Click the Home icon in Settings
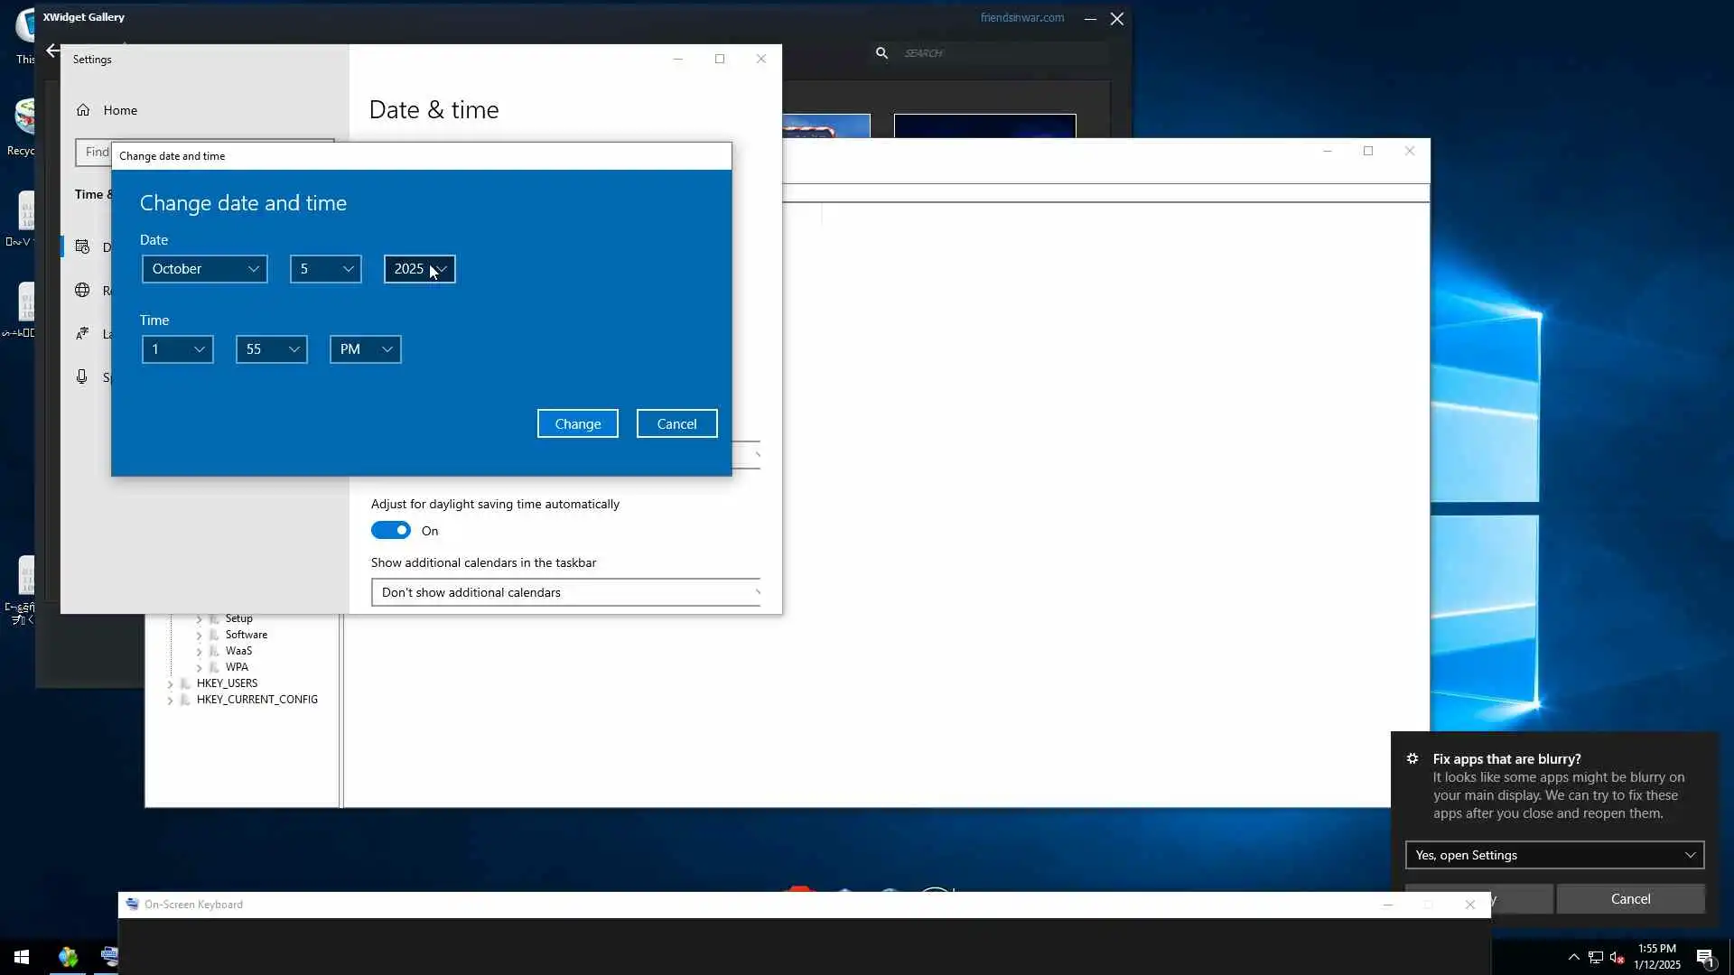This screenshot has width=1734, height=975. (x=83, y=110)
